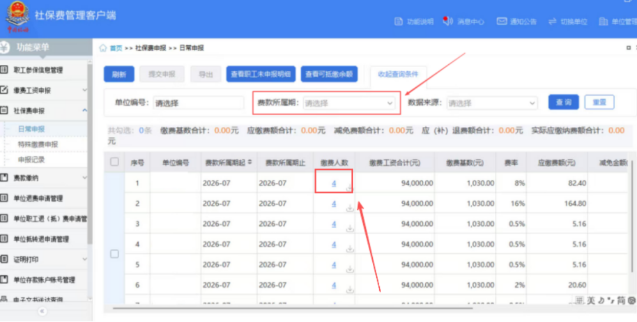Click the 刷新 button
Viewport: 637px width, 322px height.
119,74
